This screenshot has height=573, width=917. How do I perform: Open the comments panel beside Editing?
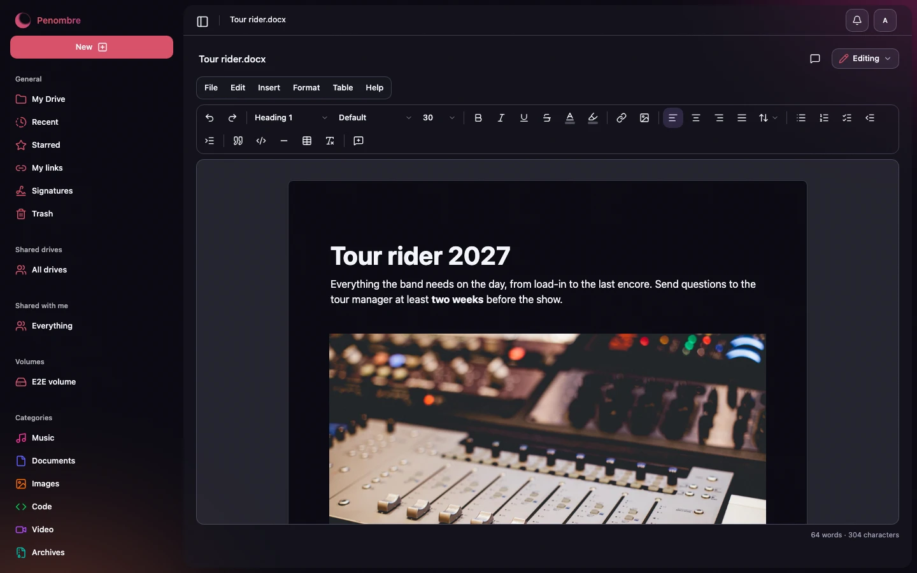[x=815, y=59]
